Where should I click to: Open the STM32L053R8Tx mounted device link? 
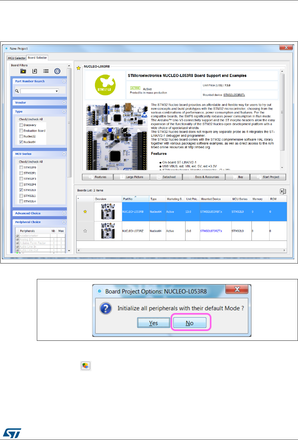tap(234, 95)
